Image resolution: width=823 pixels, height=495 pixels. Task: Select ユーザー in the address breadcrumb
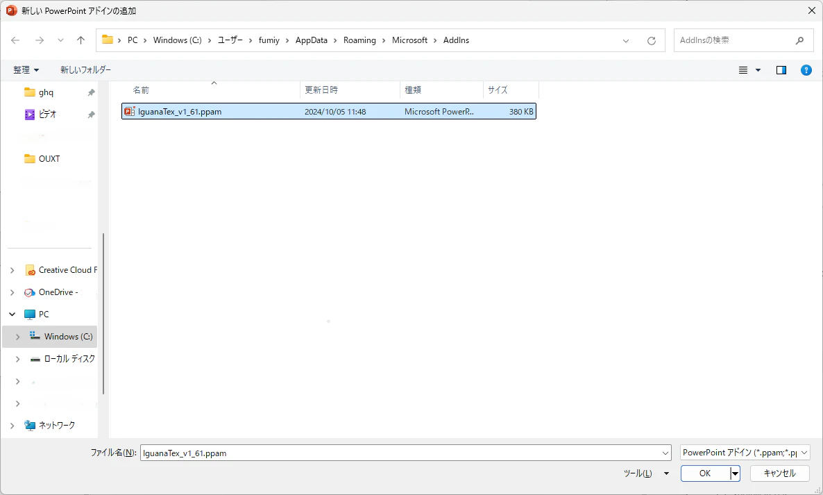coord(230,40)
